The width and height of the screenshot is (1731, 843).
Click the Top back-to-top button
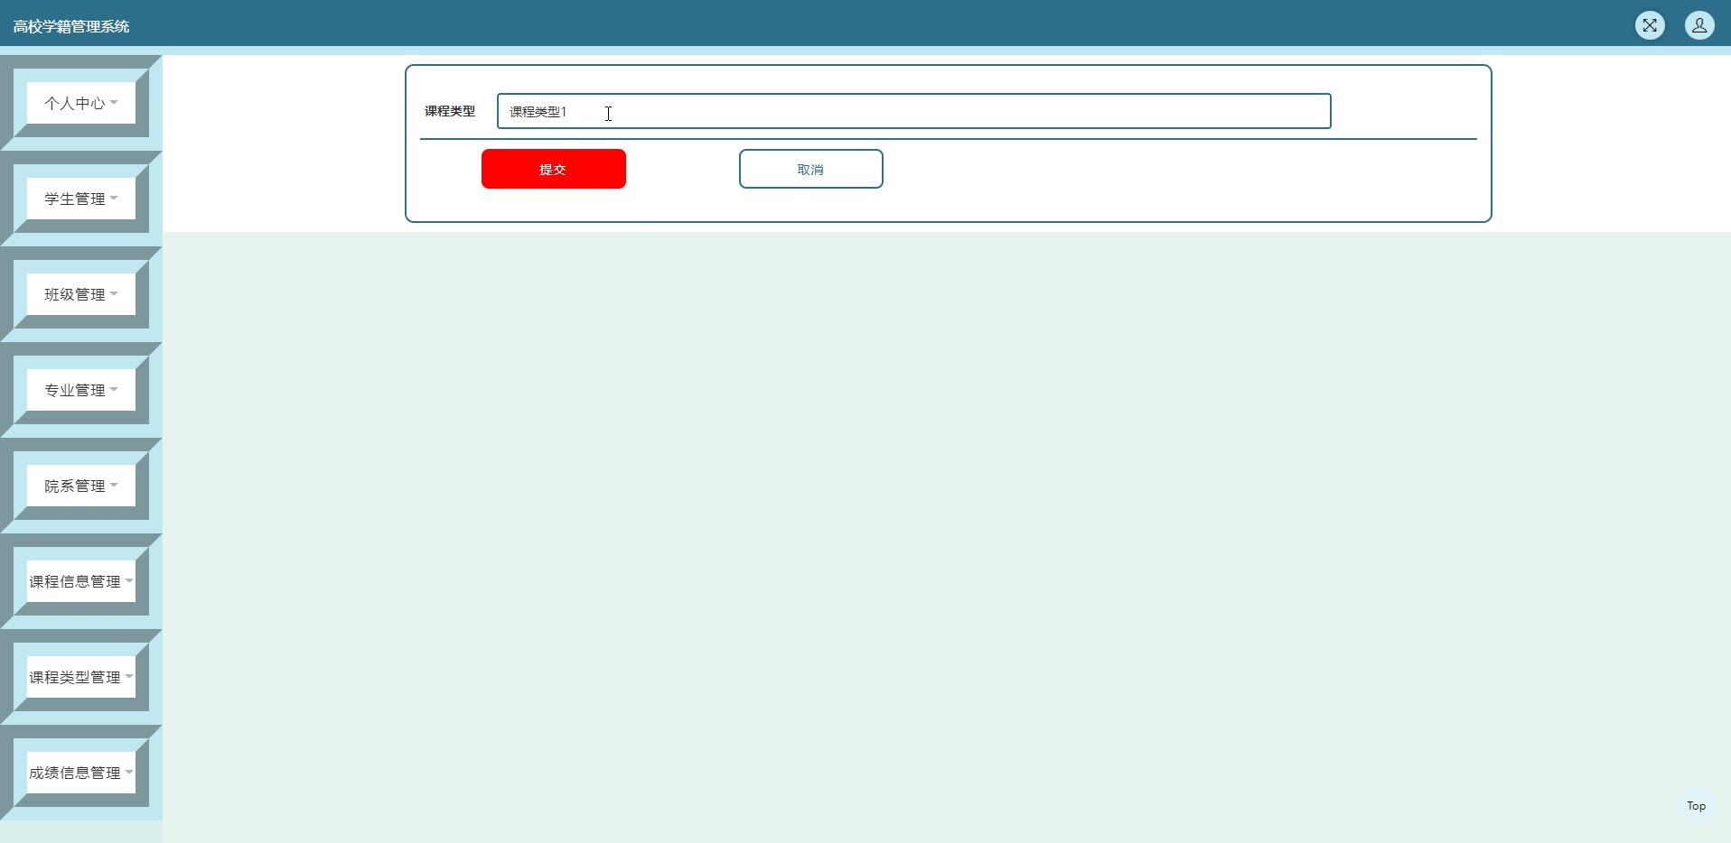(1697, 806)
